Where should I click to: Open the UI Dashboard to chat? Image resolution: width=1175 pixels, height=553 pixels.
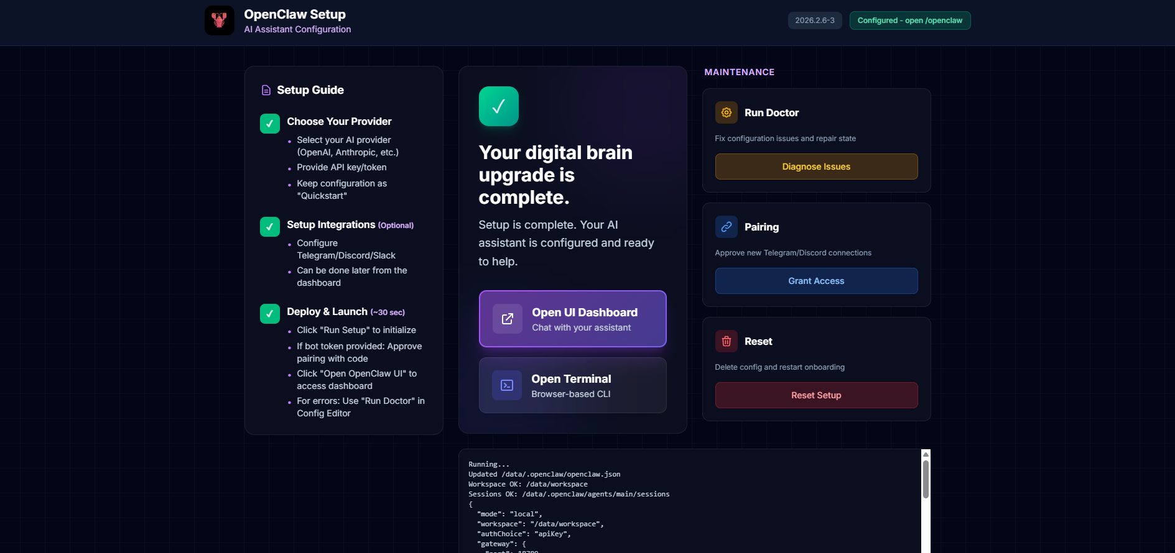[x=573, y=319]
